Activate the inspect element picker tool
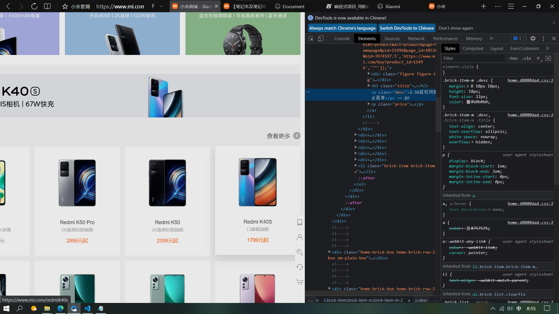 point(311,38)
